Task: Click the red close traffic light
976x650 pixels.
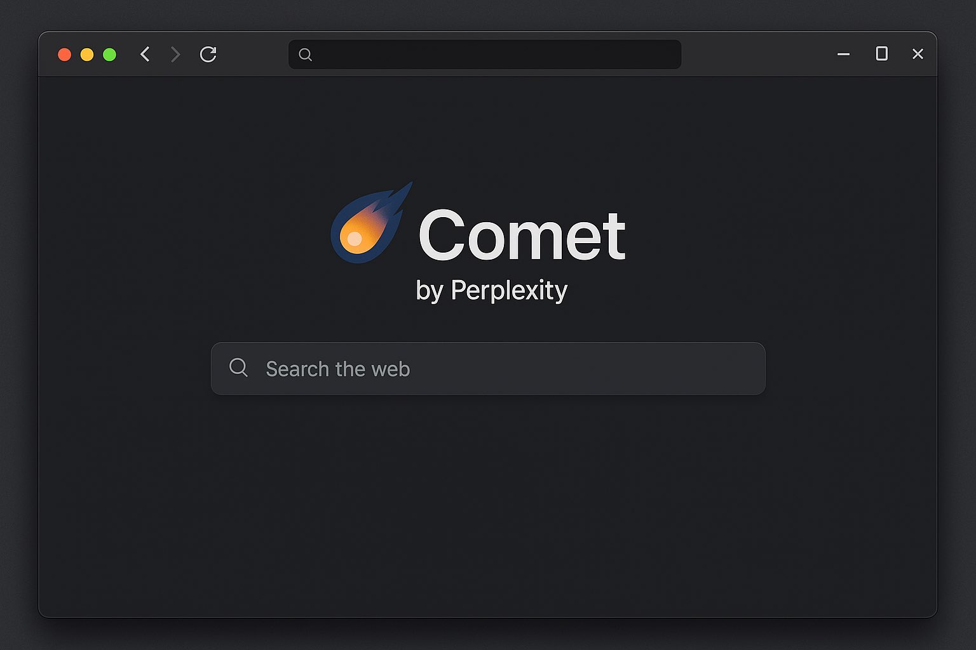Action: coord(65,55)
